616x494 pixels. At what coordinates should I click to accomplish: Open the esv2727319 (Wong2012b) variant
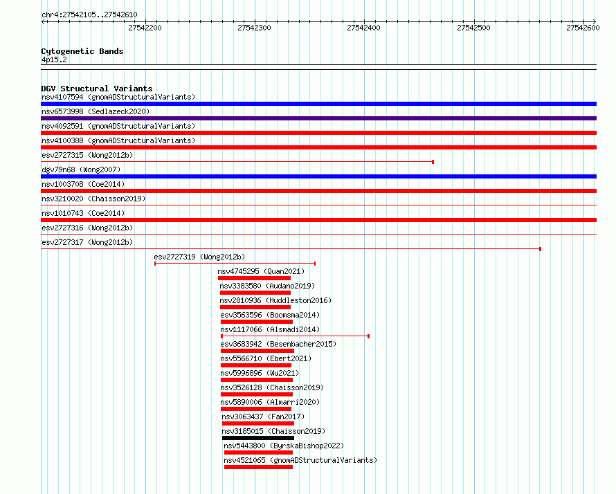199,257
